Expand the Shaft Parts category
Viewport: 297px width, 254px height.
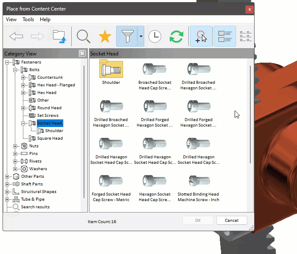[x=7, y=184]
